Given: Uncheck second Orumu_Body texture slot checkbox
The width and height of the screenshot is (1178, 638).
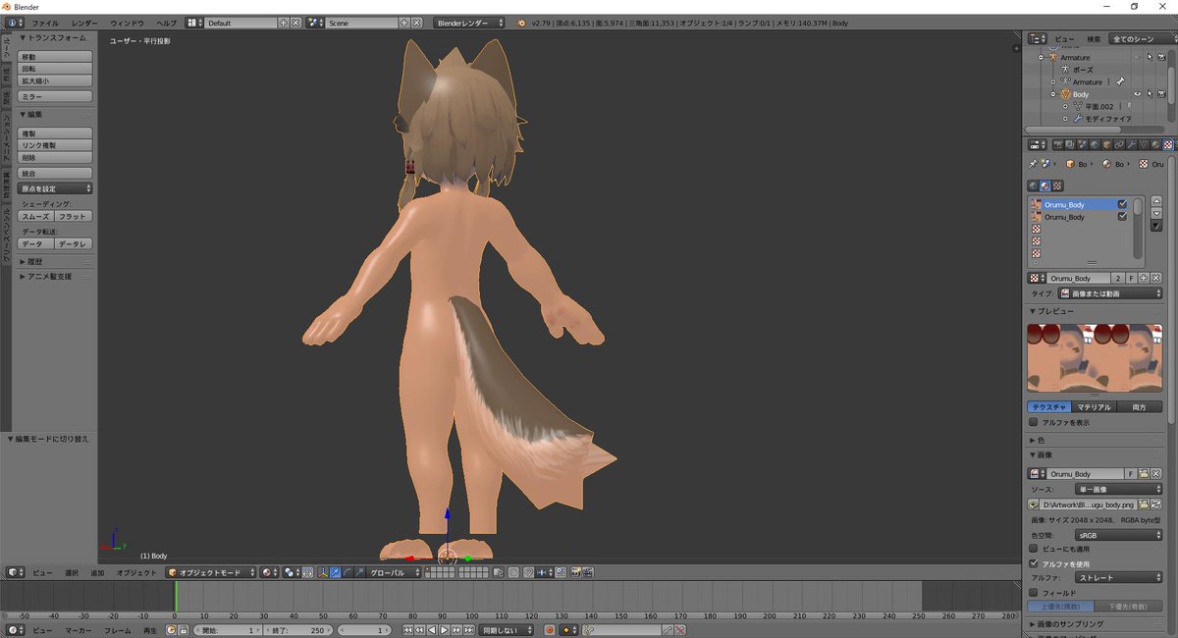Looking at the screenshot, I should point(1122,216).
